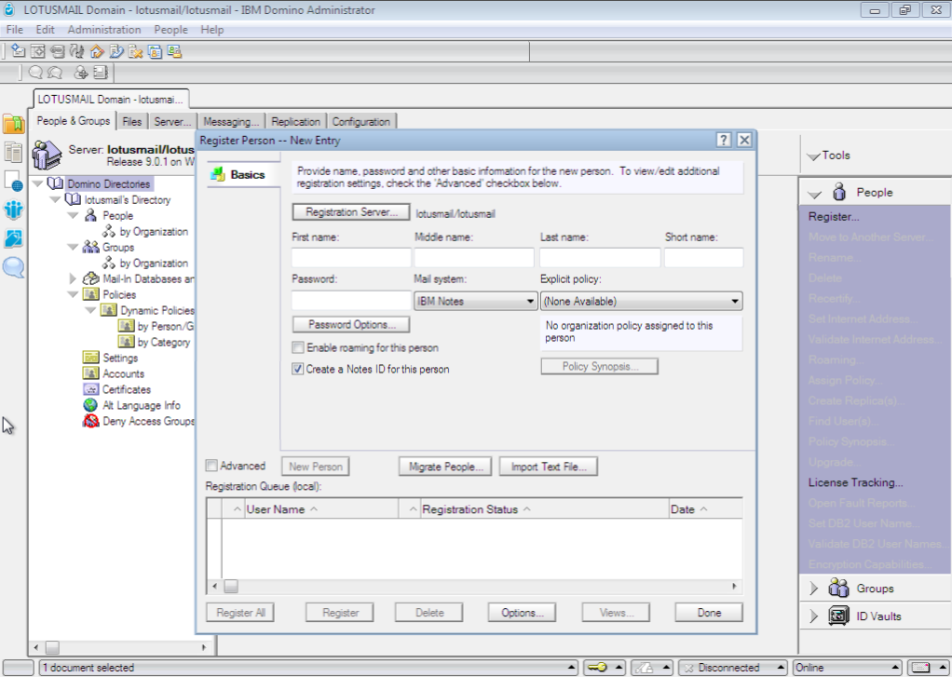Click the house with pencil toolbar icon

tap(97, 51)
